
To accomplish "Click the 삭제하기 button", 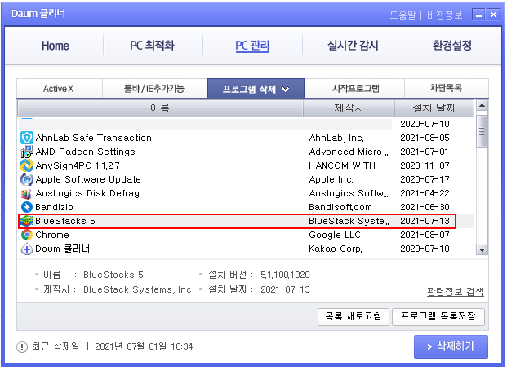I will tap(451, 346).
